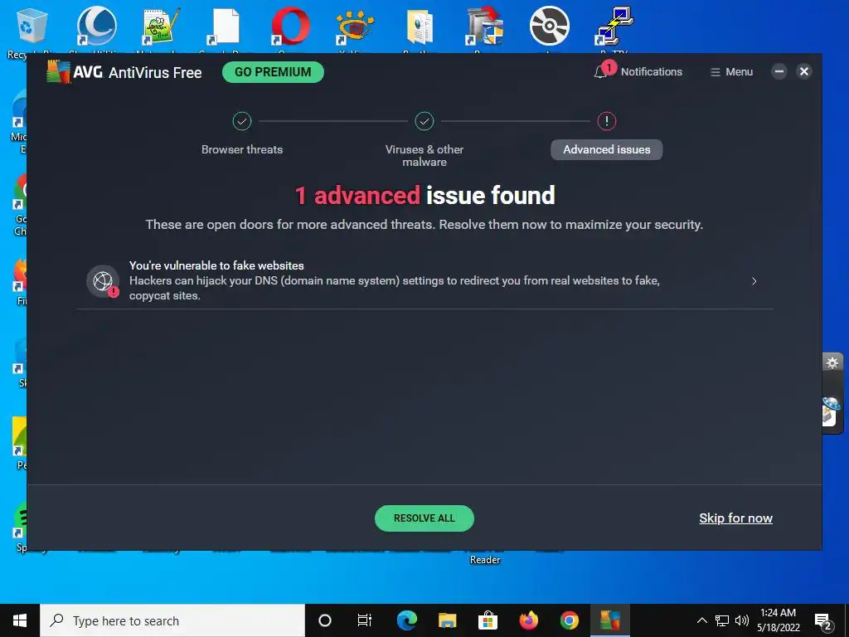This screenshot has height=637, width=849.
Task: Open "You're vulnerable to fake websites" row
Action: click(x=424, y=280)
